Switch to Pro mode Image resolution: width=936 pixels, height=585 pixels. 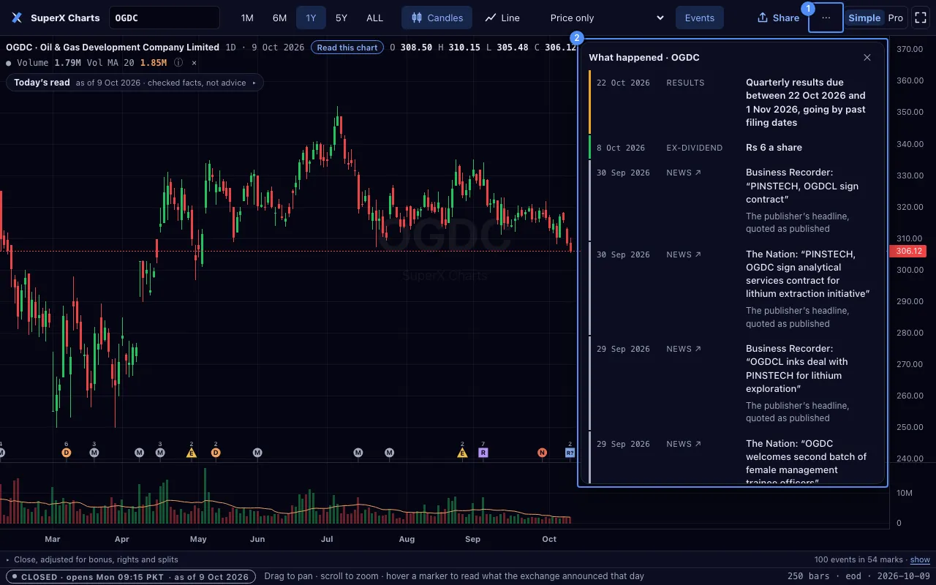(x=895, y=18)
